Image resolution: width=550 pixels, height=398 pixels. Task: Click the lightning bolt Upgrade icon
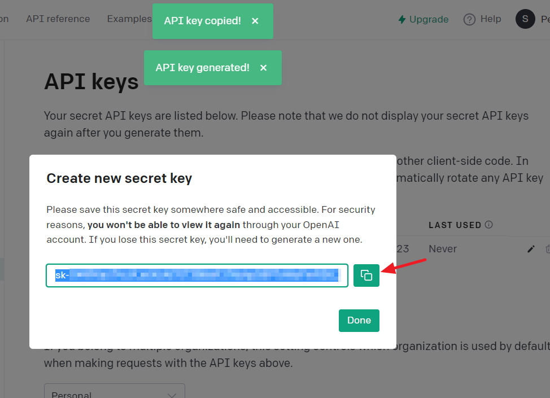coord(401,19)
